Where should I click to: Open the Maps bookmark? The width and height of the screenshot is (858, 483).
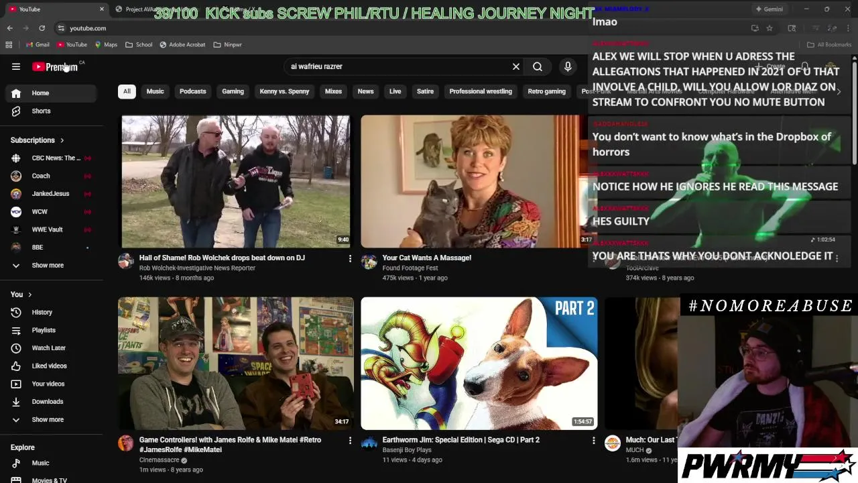[106, 44]
